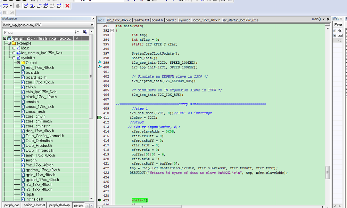Toggle the breakpoint marker on line 399
The image size is (347, 208).
click(100, 63)
